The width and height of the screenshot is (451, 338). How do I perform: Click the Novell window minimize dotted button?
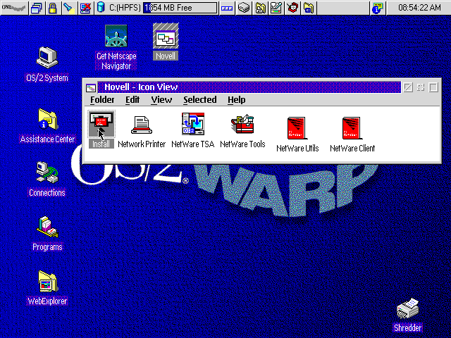(421, 87)
